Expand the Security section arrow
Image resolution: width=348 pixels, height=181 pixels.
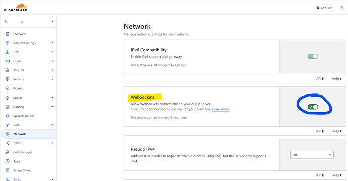(52, 79)
